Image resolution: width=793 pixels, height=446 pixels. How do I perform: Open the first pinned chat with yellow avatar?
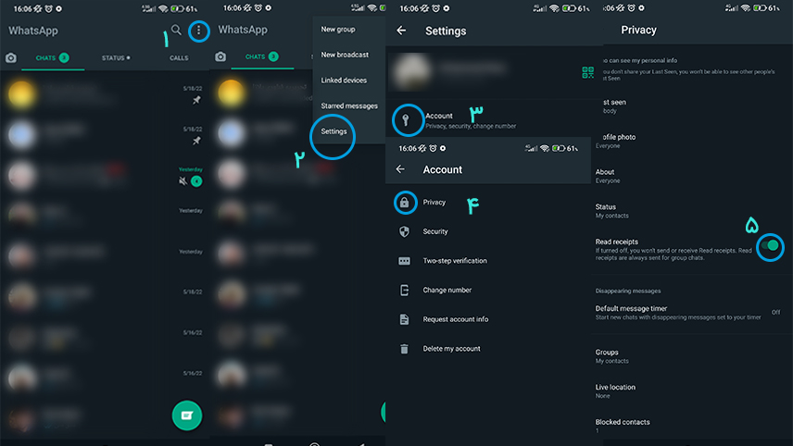[105, 94]
